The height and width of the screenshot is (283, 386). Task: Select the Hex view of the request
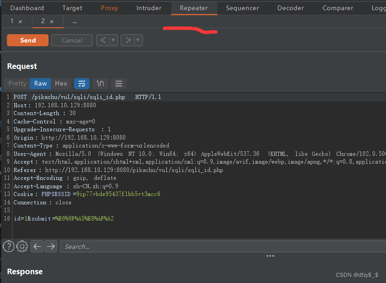61,84
